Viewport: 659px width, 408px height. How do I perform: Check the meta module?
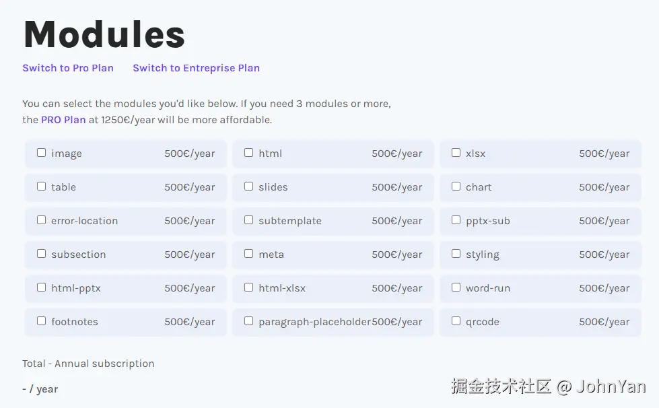[x=248, y=254]
